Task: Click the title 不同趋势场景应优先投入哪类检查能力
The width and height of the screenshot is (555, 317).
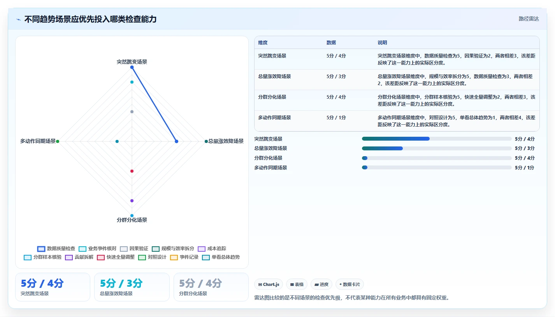Action: click(x=90, y=19)
